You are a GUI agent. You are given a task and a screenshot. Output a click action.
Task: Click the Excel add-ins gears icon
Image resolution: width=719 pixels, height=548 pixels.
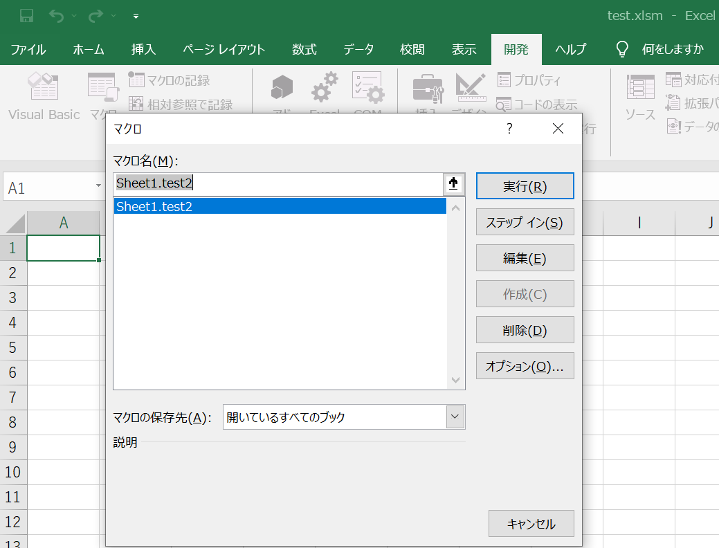click(325, 86)
